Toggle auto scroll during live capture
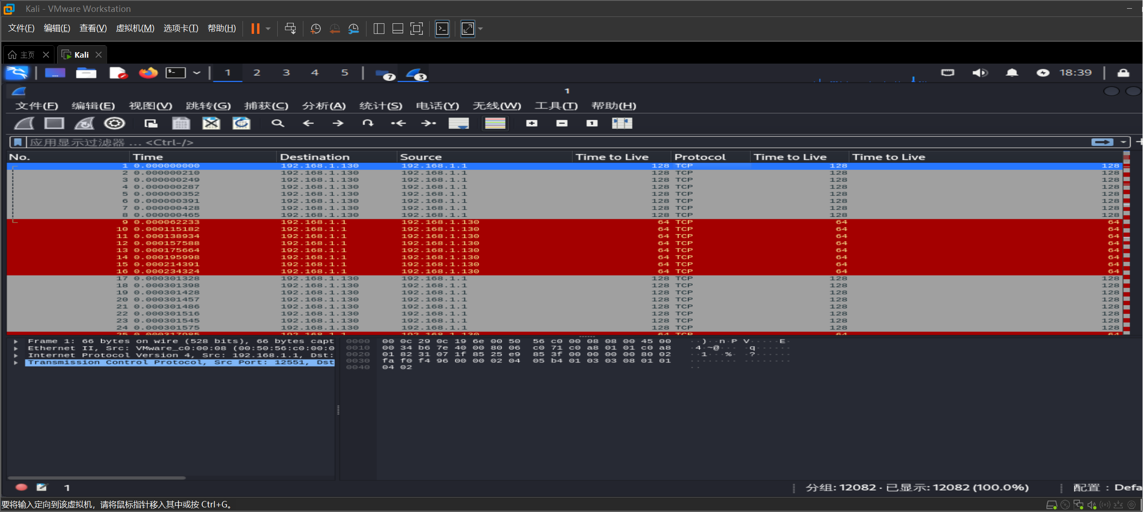 [x=458, y=124]
